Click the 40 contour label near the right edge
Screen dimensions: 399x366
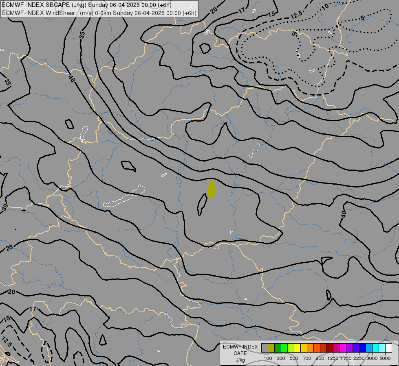pos(344,214)
